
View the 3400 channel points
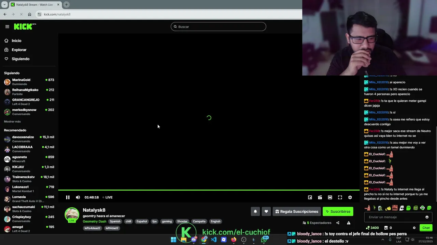click(372, 228)
